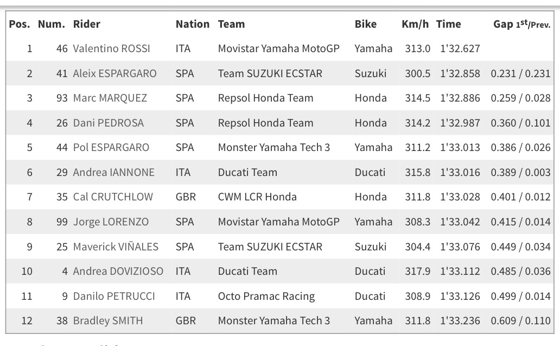Click the Team column header
560x346 pixels.
[x=231, y=24]
